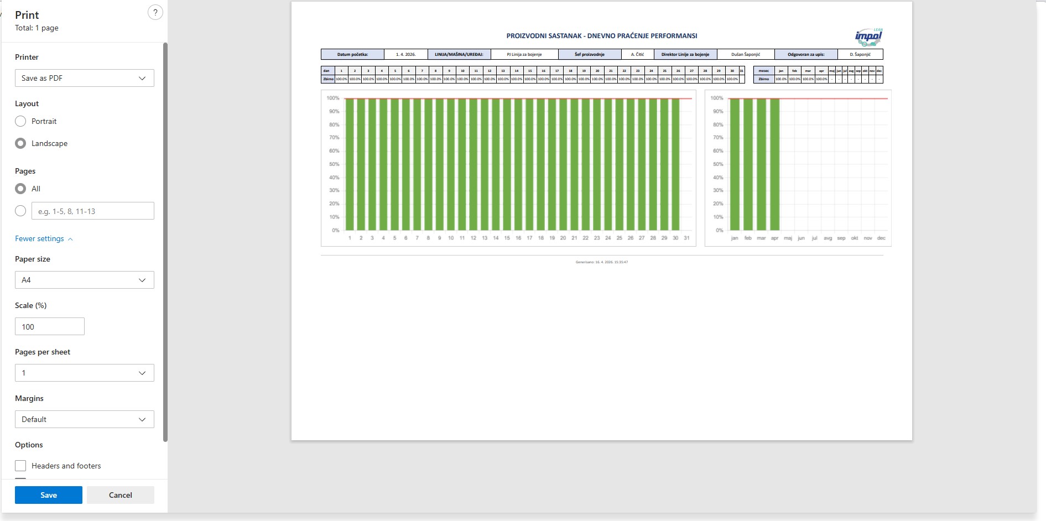This screenshot has height=521, width=1046.
Task: Click the daily chart x-axis label 31
Action: 686,238
